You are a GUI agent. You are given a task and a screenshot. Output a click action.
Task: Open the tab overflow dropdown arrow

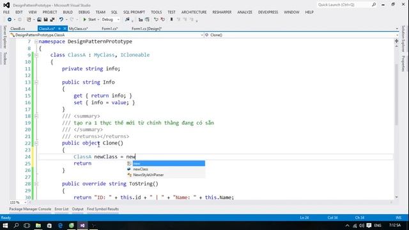coord(397,29)
